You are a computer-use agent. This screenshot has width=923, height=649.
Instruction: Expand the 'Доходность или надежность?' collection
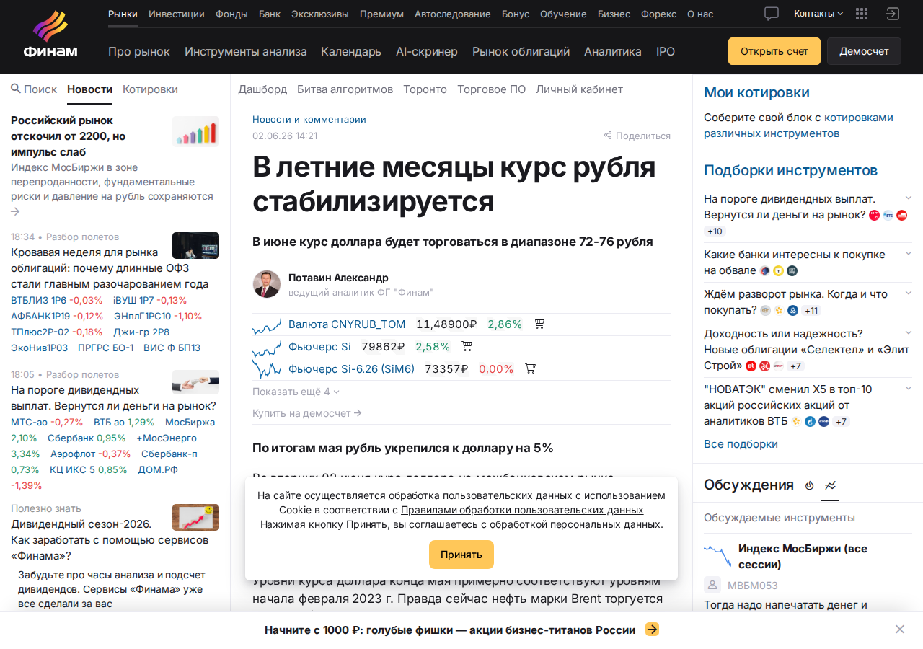909,333
